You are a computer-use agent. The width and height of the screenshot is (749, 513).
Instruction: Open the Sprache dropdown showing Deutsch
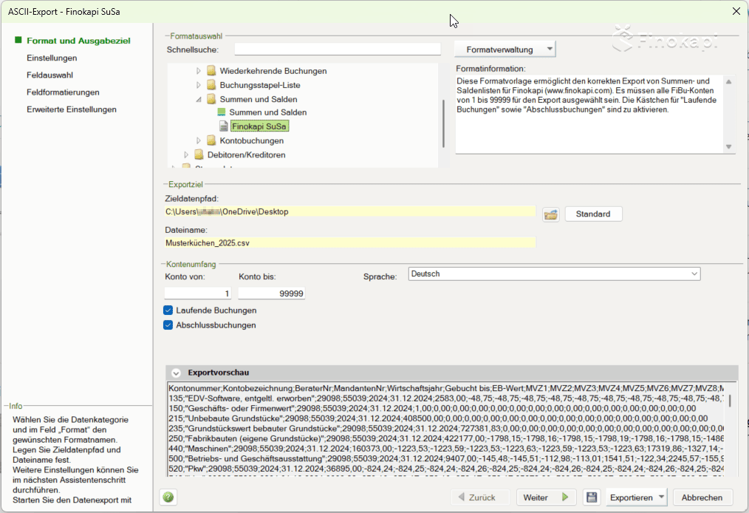tap(554, 274)
